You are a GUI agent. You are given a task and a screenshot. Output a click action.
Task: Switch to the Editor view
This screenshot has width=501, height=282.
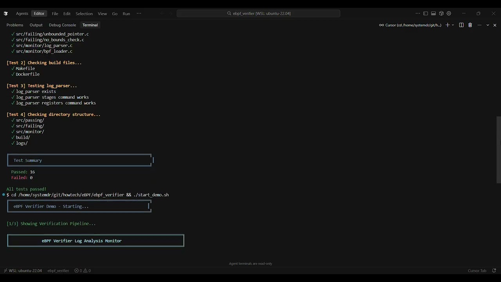39,13
